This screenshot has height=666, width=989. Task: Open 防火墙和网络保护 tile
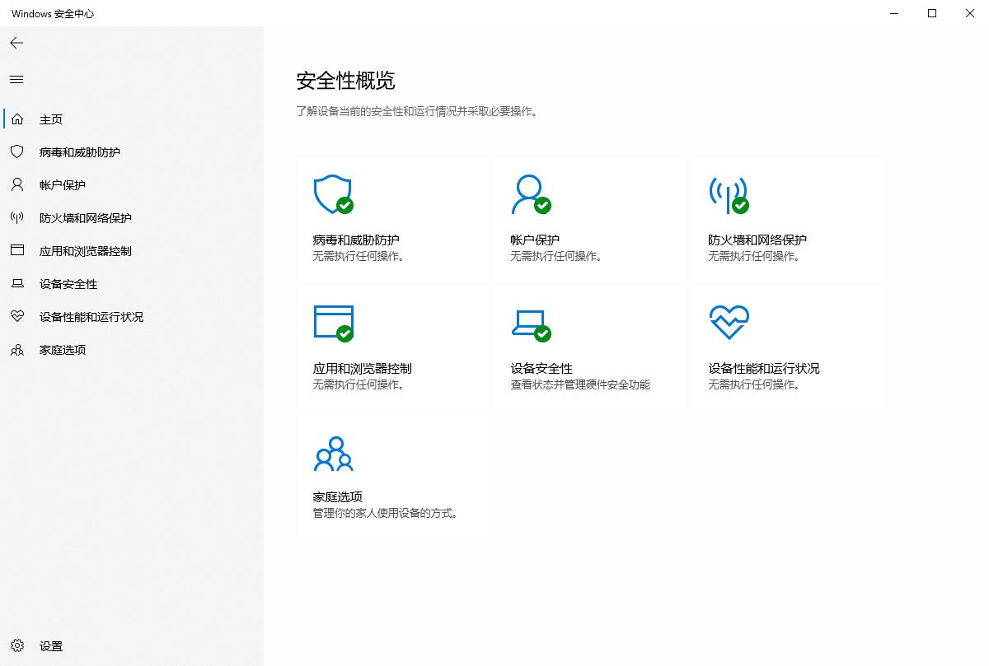[x=788, y=218]
